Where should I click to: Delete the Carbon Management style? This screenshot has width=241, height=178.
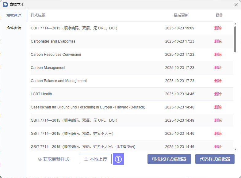coord(218,68)
